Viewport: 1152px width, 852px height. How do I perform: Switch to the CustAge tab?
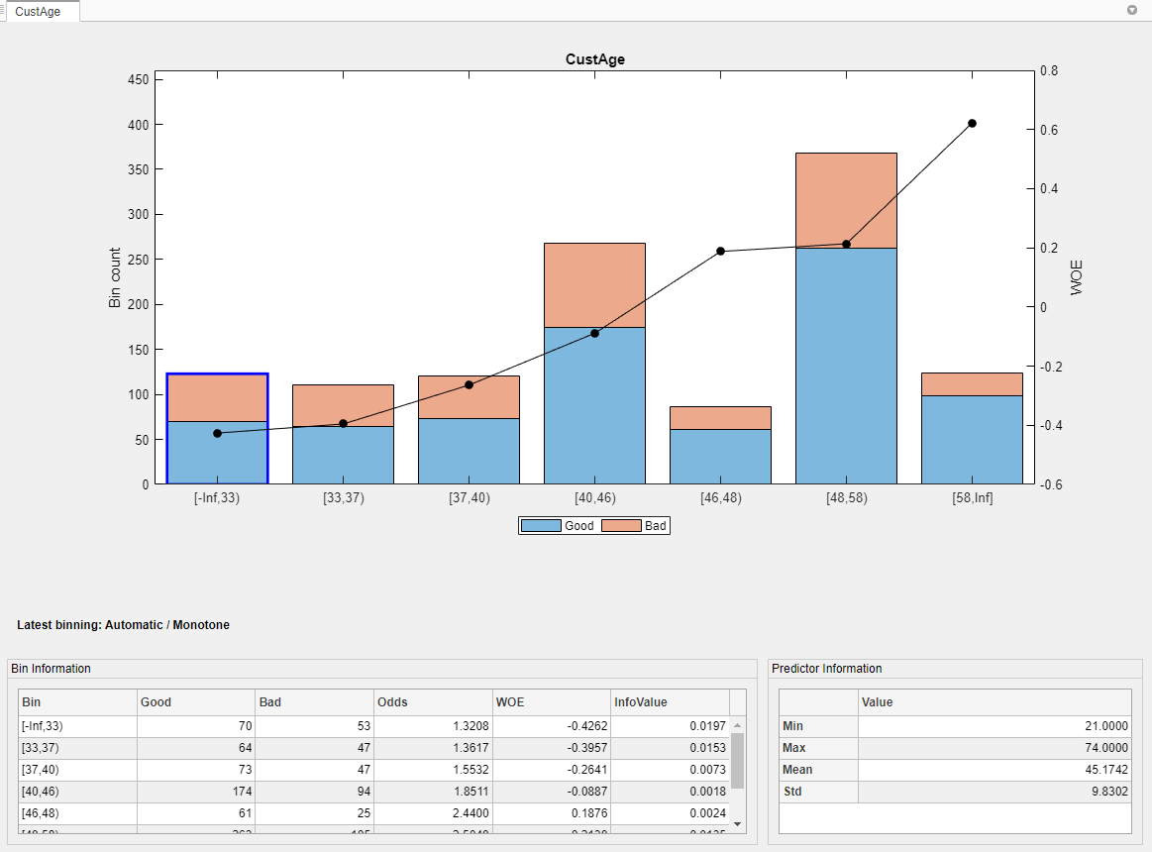(42, 12)
